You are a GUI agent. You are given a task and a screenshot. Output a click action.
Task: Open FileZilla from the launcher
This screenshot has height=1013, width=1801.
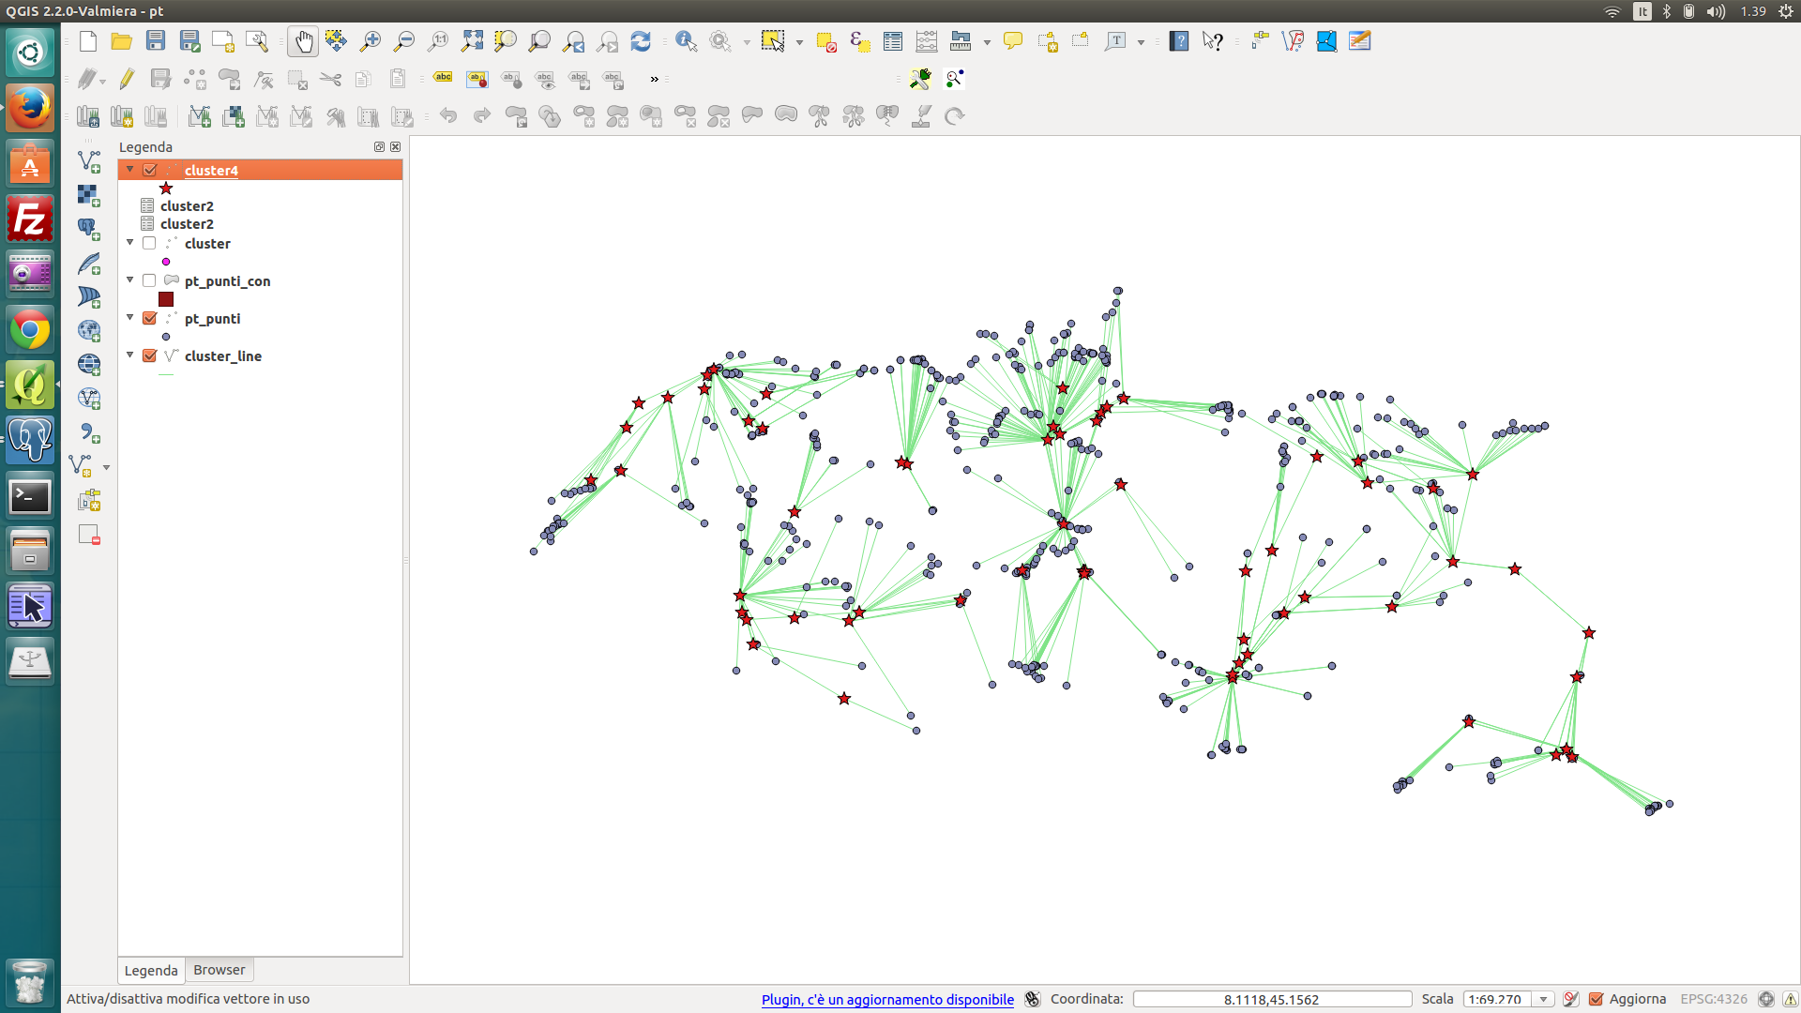(x=30, y=219)
